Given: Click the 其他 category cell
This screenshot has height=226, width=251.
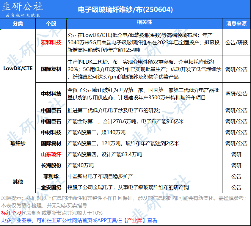Looking at the screenshot, I should click(x=18, y=182).
